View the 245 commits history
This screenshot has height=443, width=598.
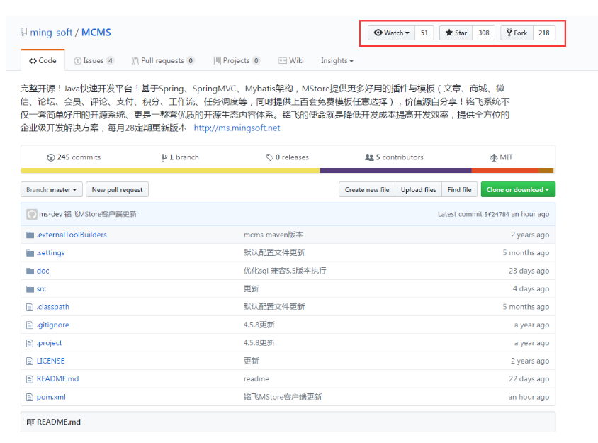click(x=74, y=157)
